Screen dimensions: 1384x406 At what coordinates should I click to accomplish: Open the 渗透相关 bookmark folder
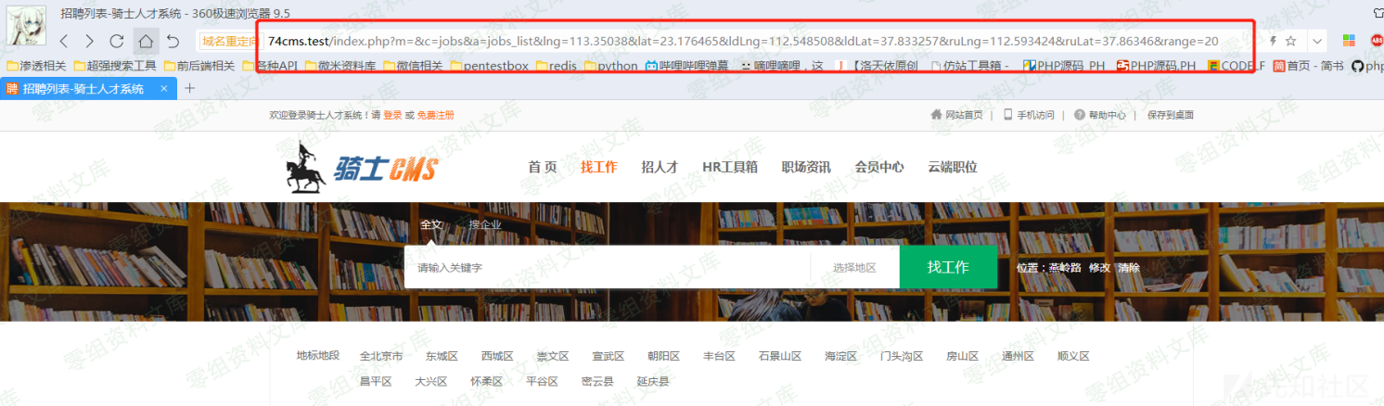[x=35, y=66]
